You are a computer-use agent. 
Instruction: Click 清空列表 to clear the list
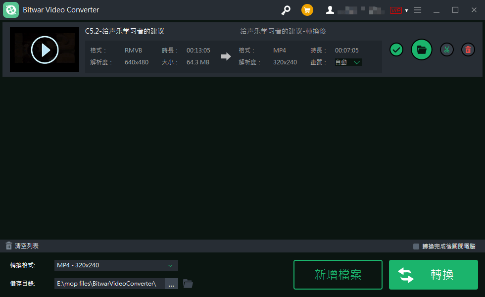click(22, 246)
